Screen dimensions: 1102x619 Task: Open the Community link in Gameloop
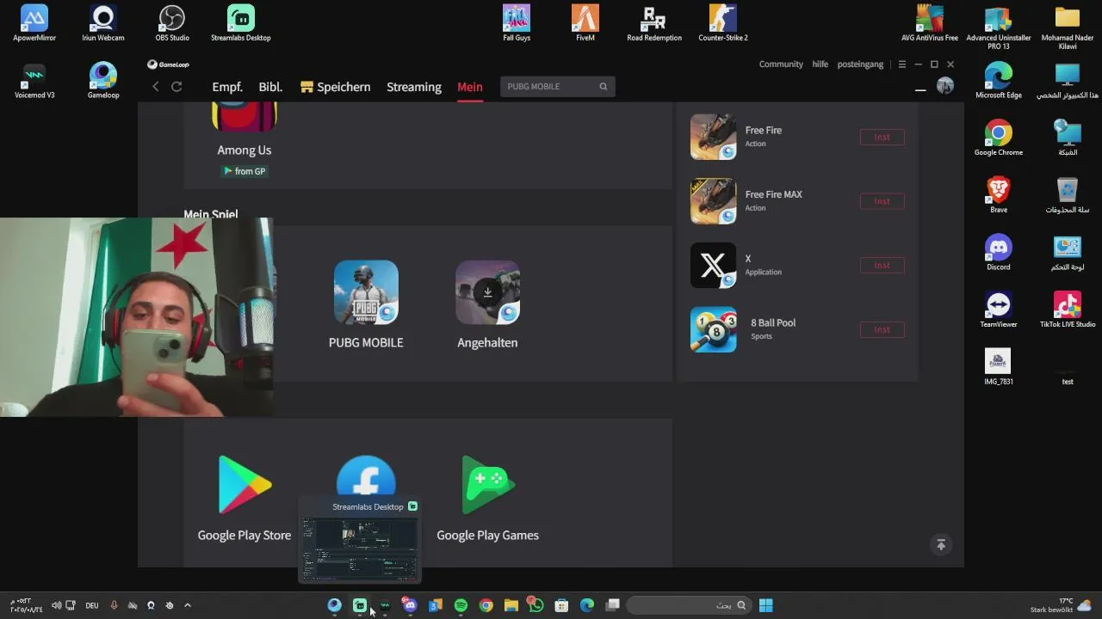click(x=781, y=64)
